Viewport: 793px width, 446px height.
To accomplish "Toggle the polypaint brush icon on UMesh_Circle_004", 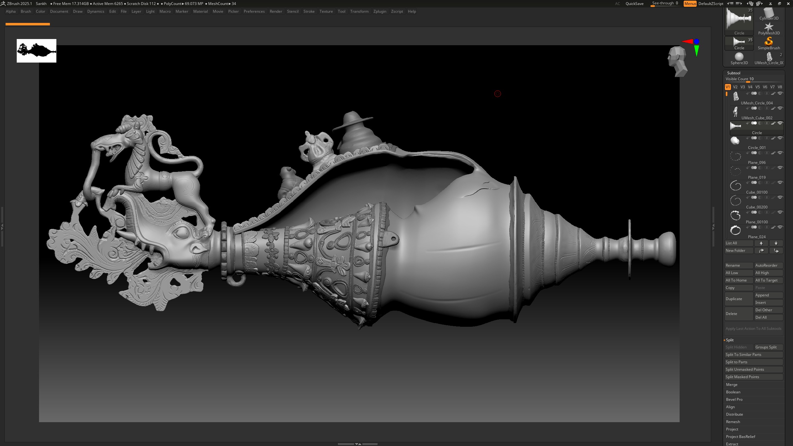I will pos(773,93).
